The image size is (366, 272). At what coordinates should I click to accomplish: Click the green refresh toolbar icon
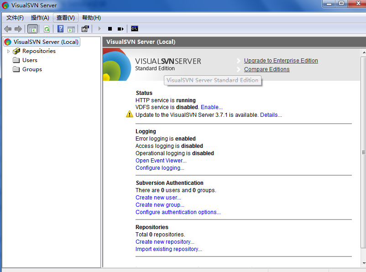click(x=47, y=29)
